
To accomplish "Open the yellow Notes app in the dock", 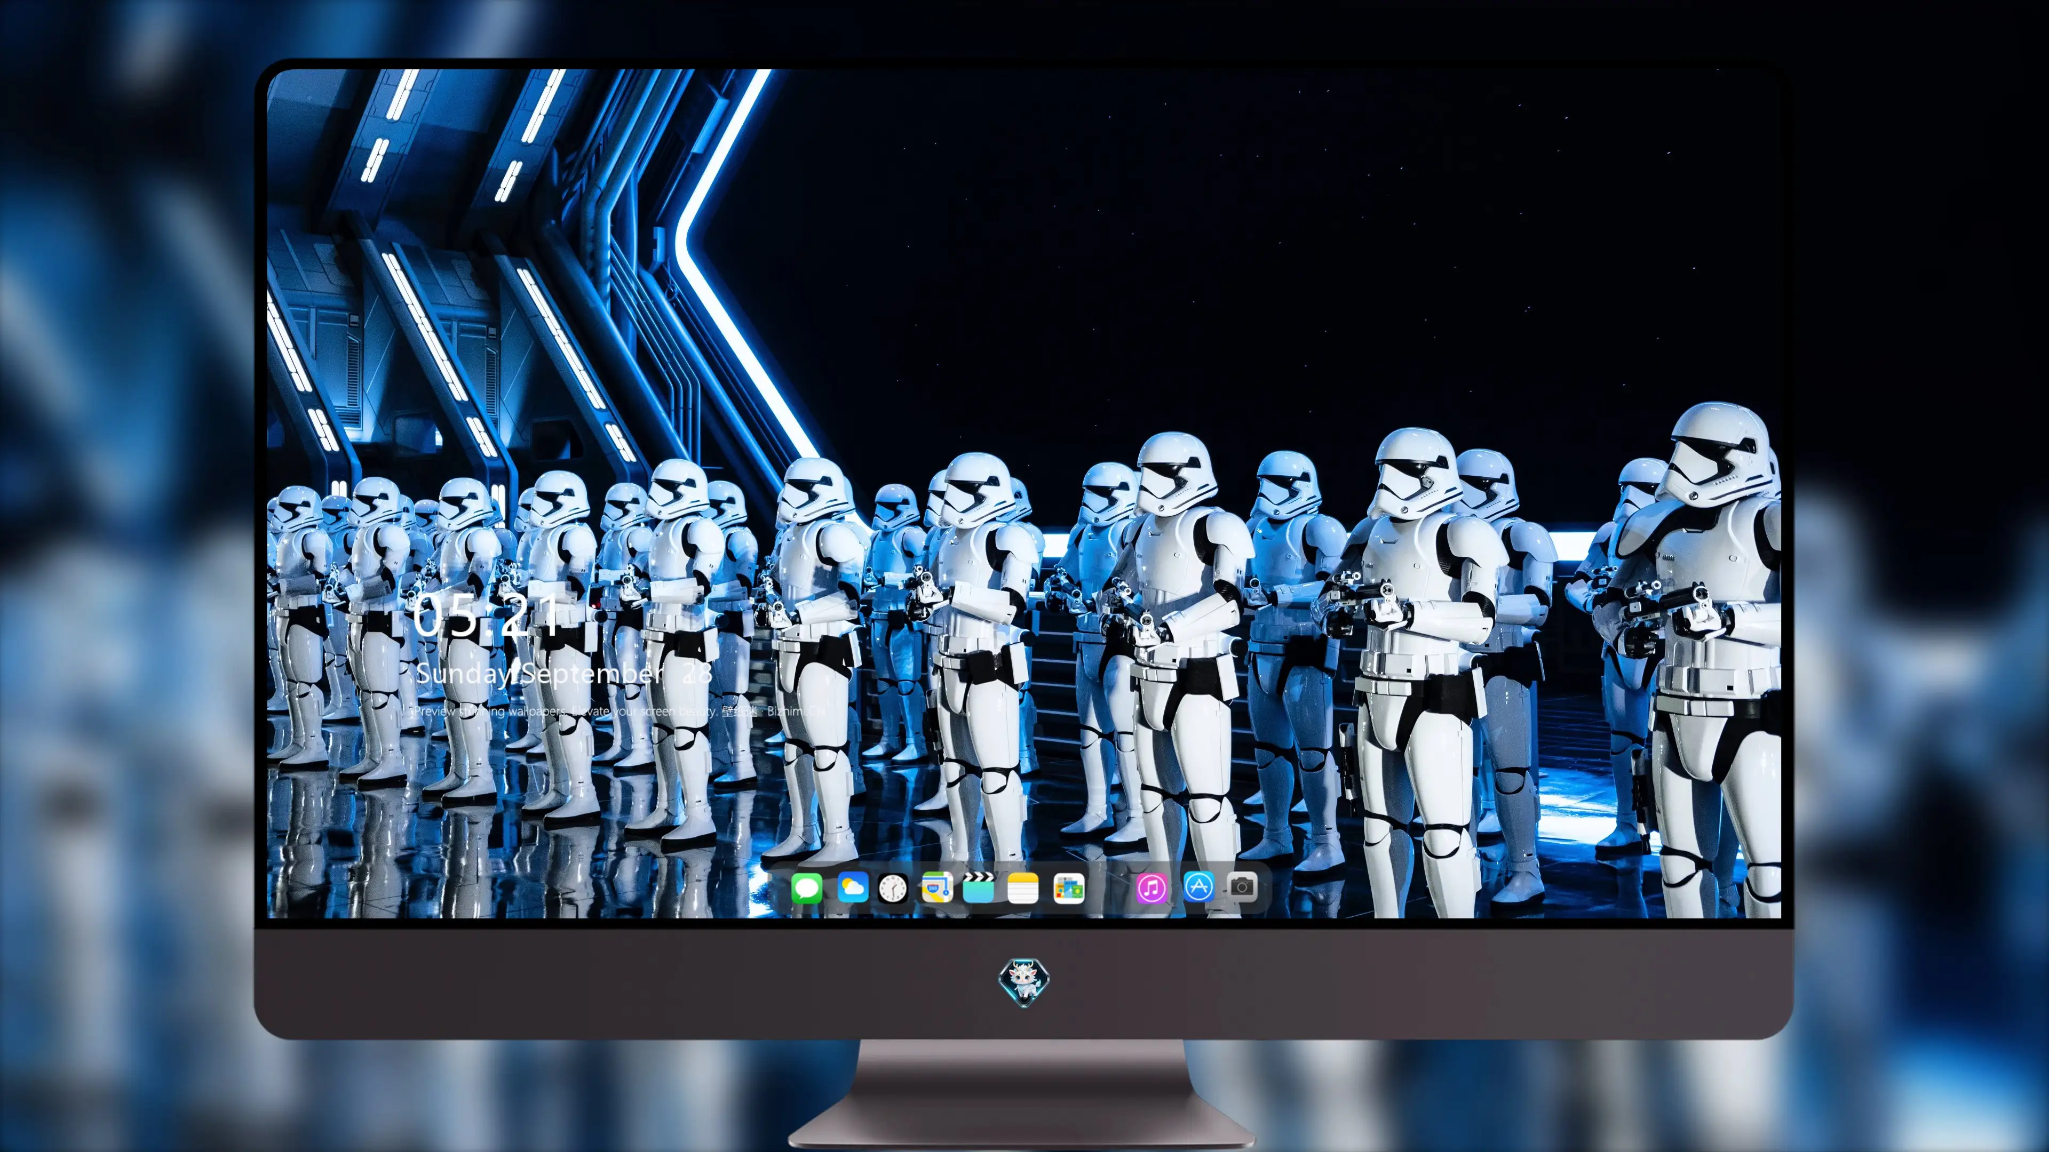I will pyautogui.click(x=1023, y=887).
